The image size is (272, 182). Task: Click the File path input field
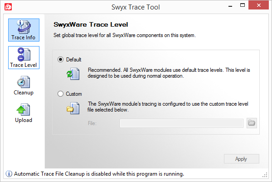pos(181,123)
